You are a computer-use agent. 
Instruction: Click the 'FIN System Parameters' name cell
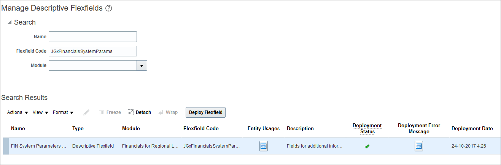[x=39, y=146]
